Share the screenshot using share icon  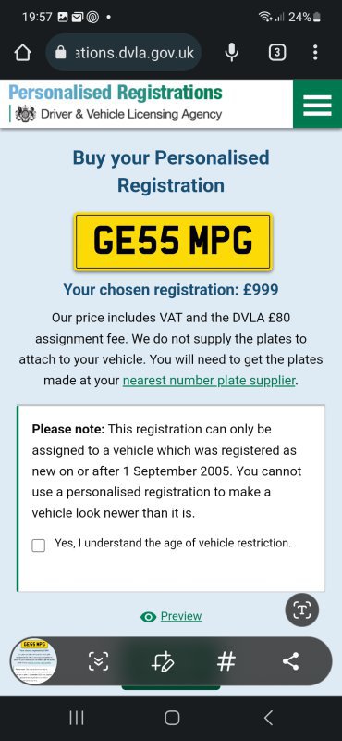coord(290,661)
